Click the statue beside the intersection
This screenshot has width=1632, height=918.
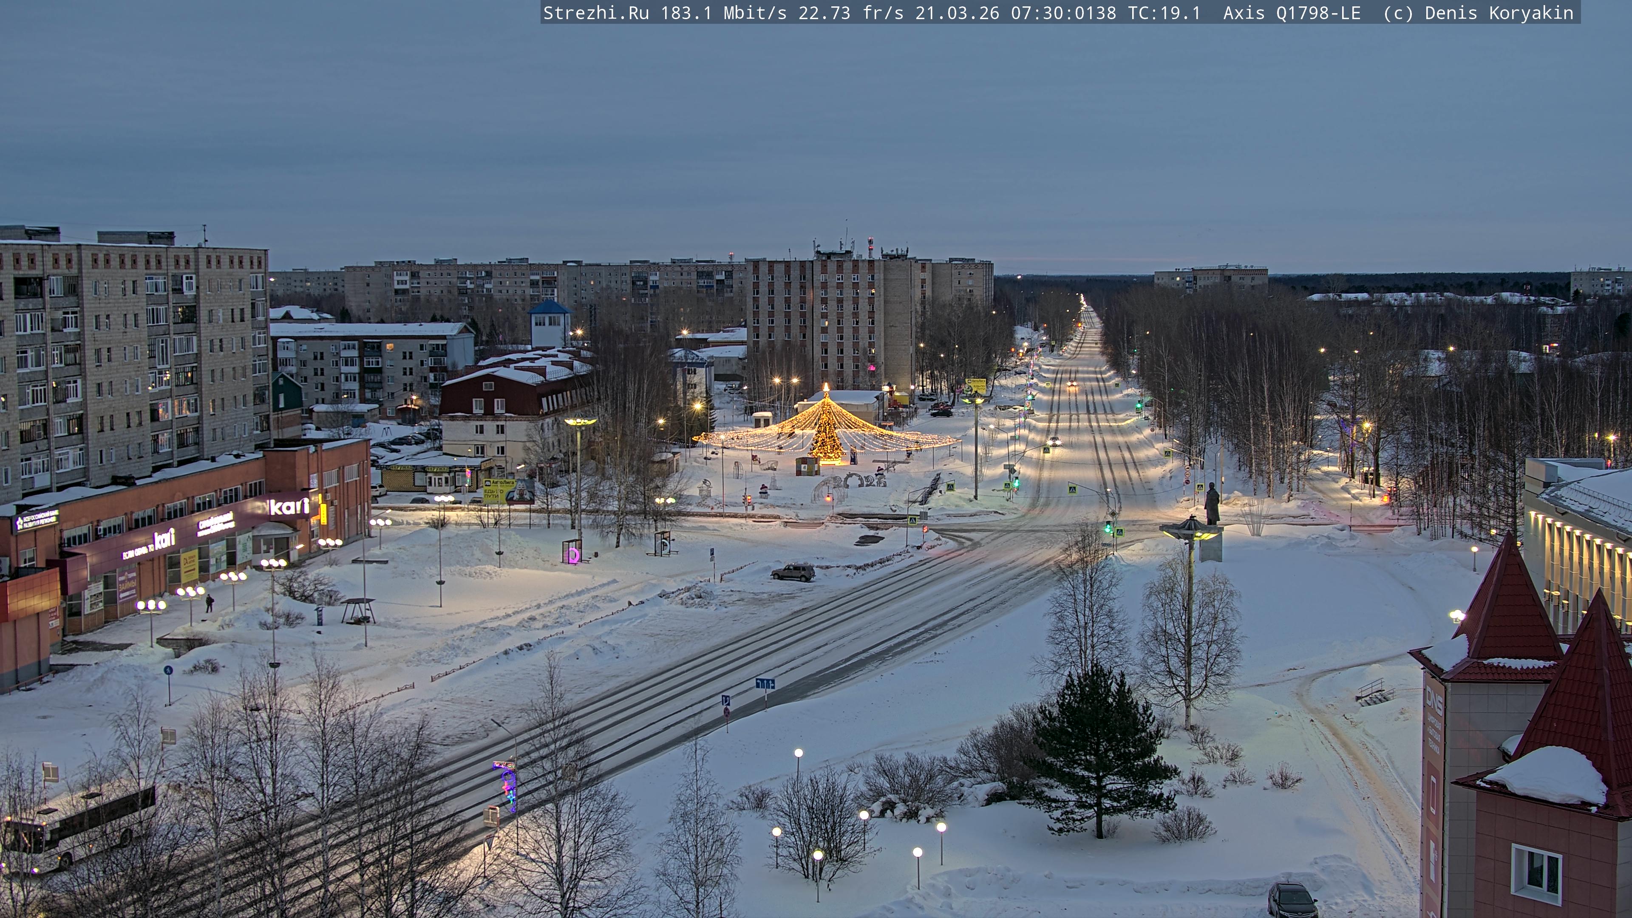pos(1212,504)
